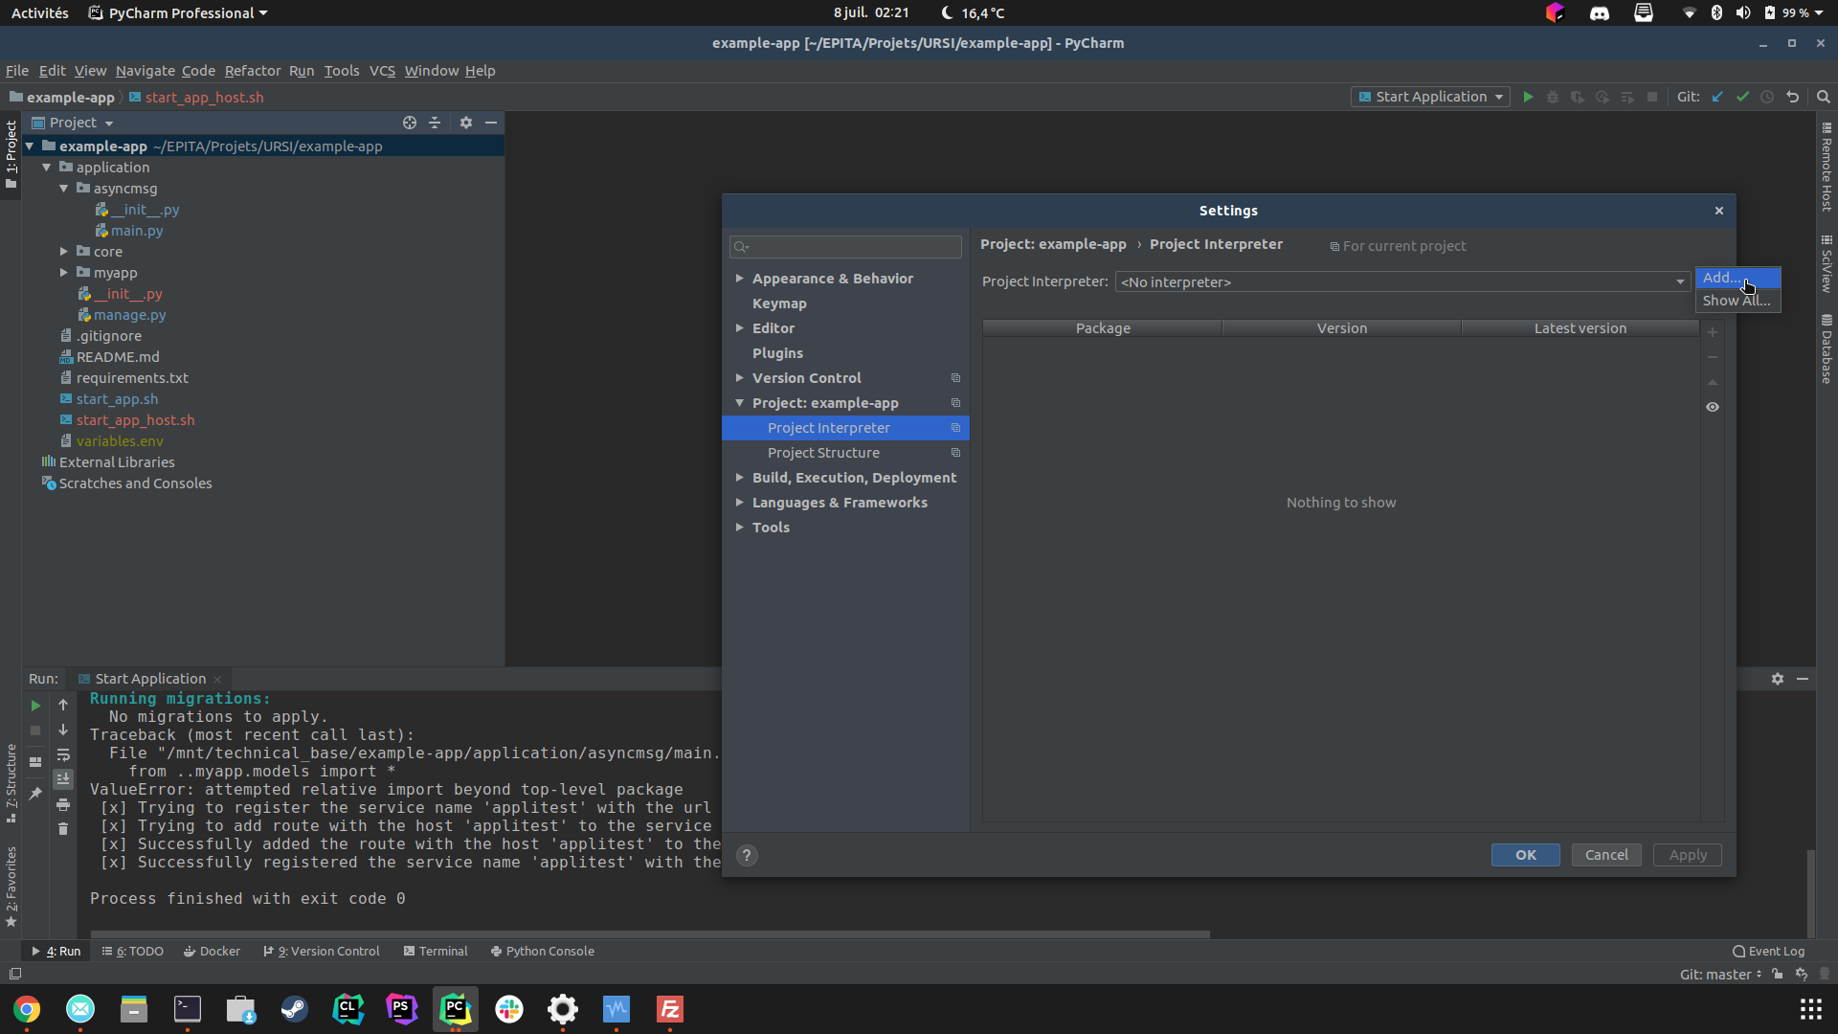Click the Run console horizontal scrollbar
Screen dimensions: 1838x1034
(x=650, y=933)
